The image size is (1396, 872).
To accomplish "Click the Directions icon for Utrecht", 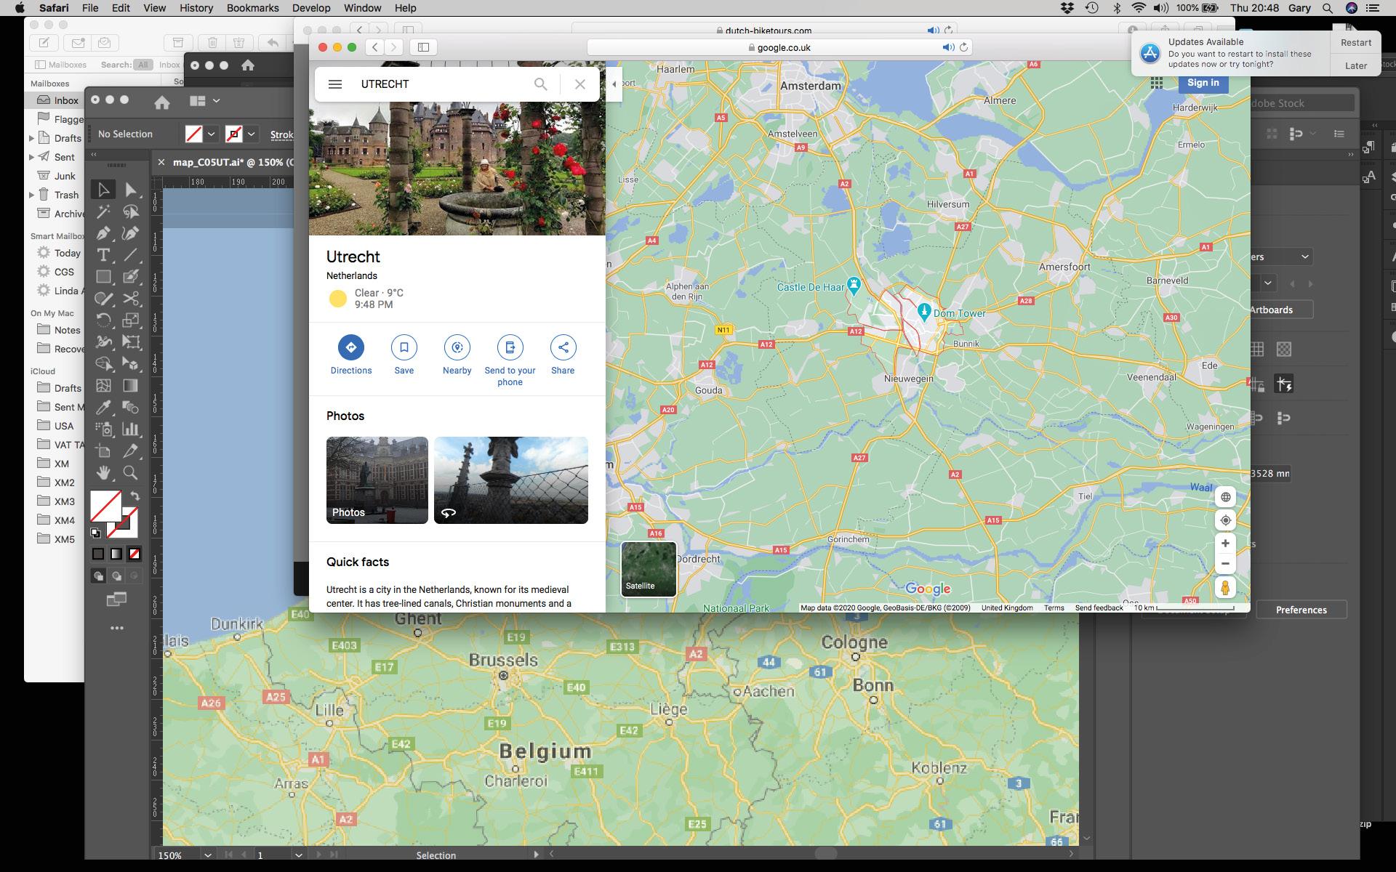I will pos(351,347).
